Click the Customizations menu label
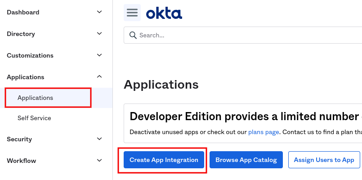The width and height of the screenshot is (362, 180). pyautogui.click(x=30, y=55)
